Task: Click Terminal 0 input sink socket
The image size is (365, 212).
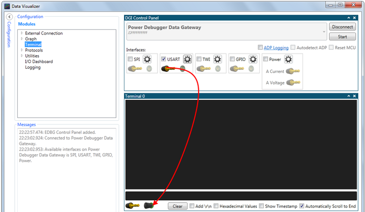Action: coord(149,206)
